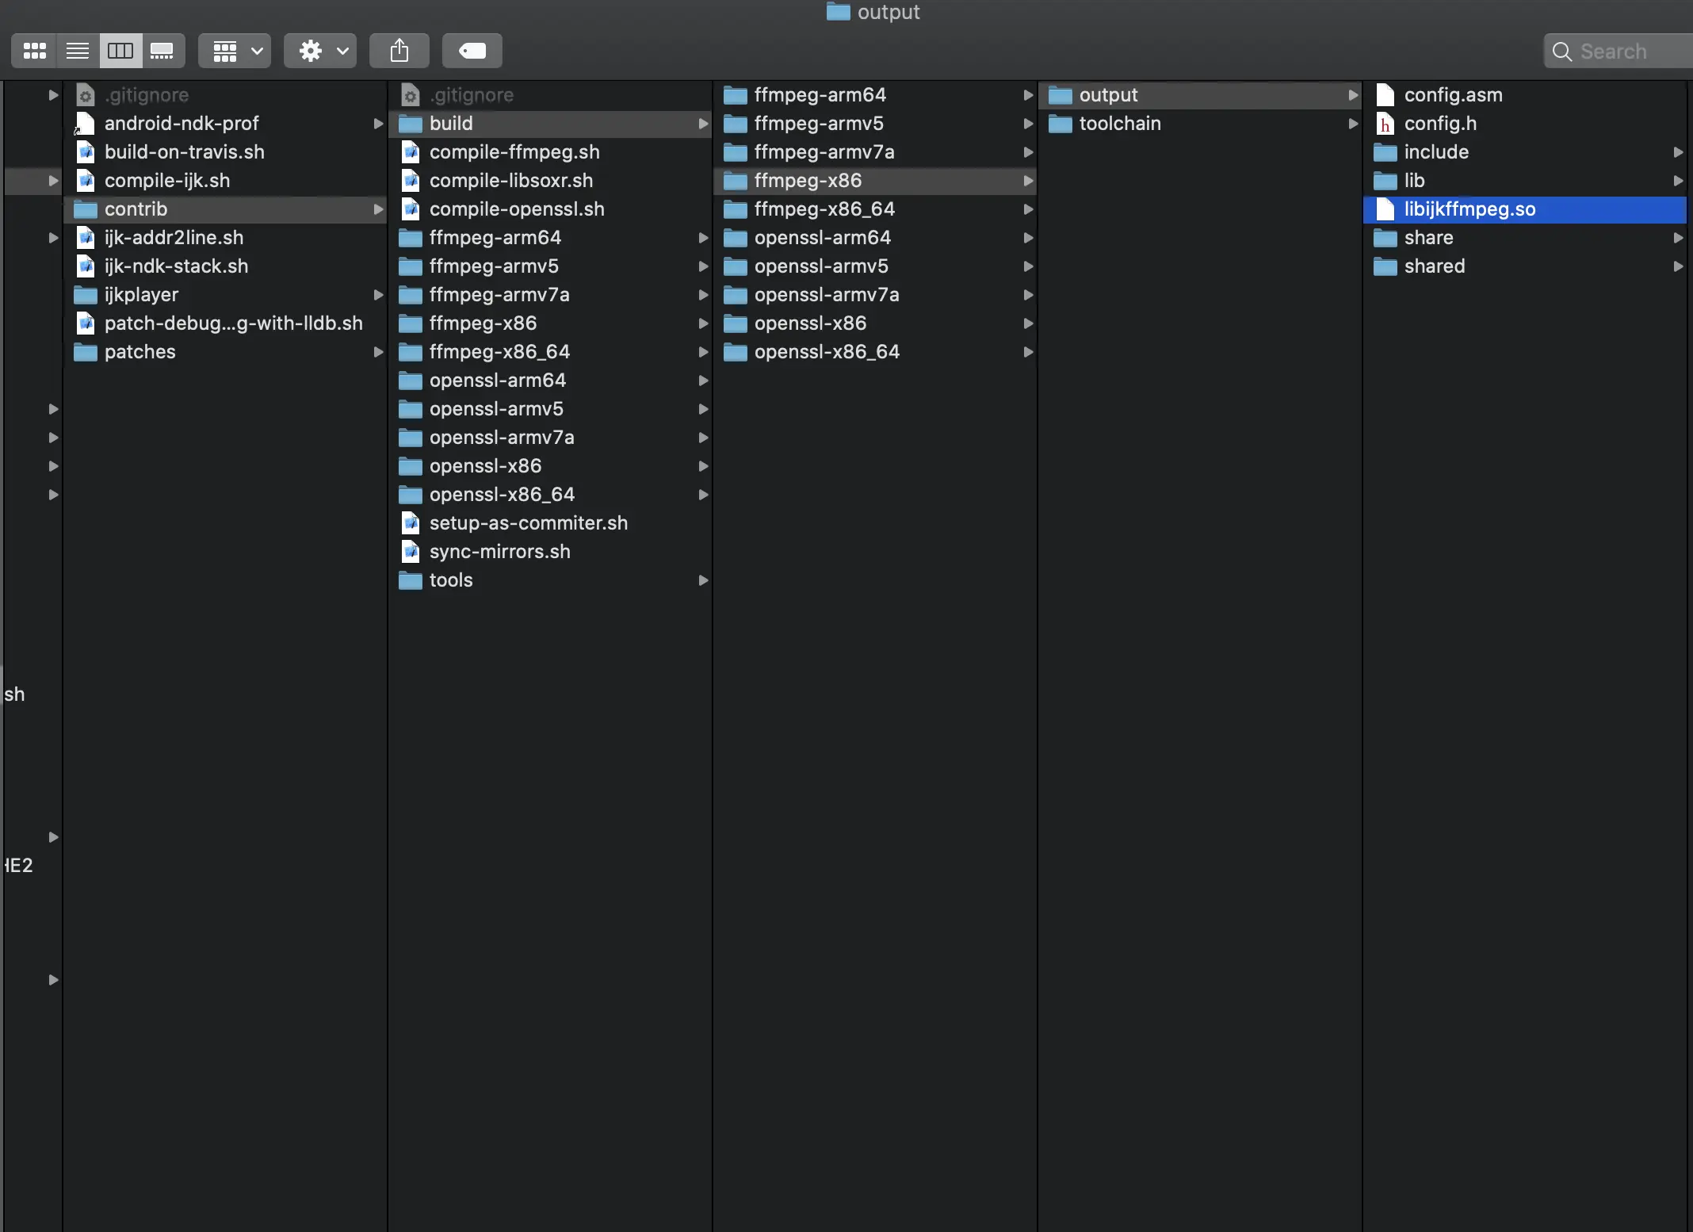This screenshot has height=1232, width=1693.
Task: Open the toolchain folder
Action: tap(1200, 124)
